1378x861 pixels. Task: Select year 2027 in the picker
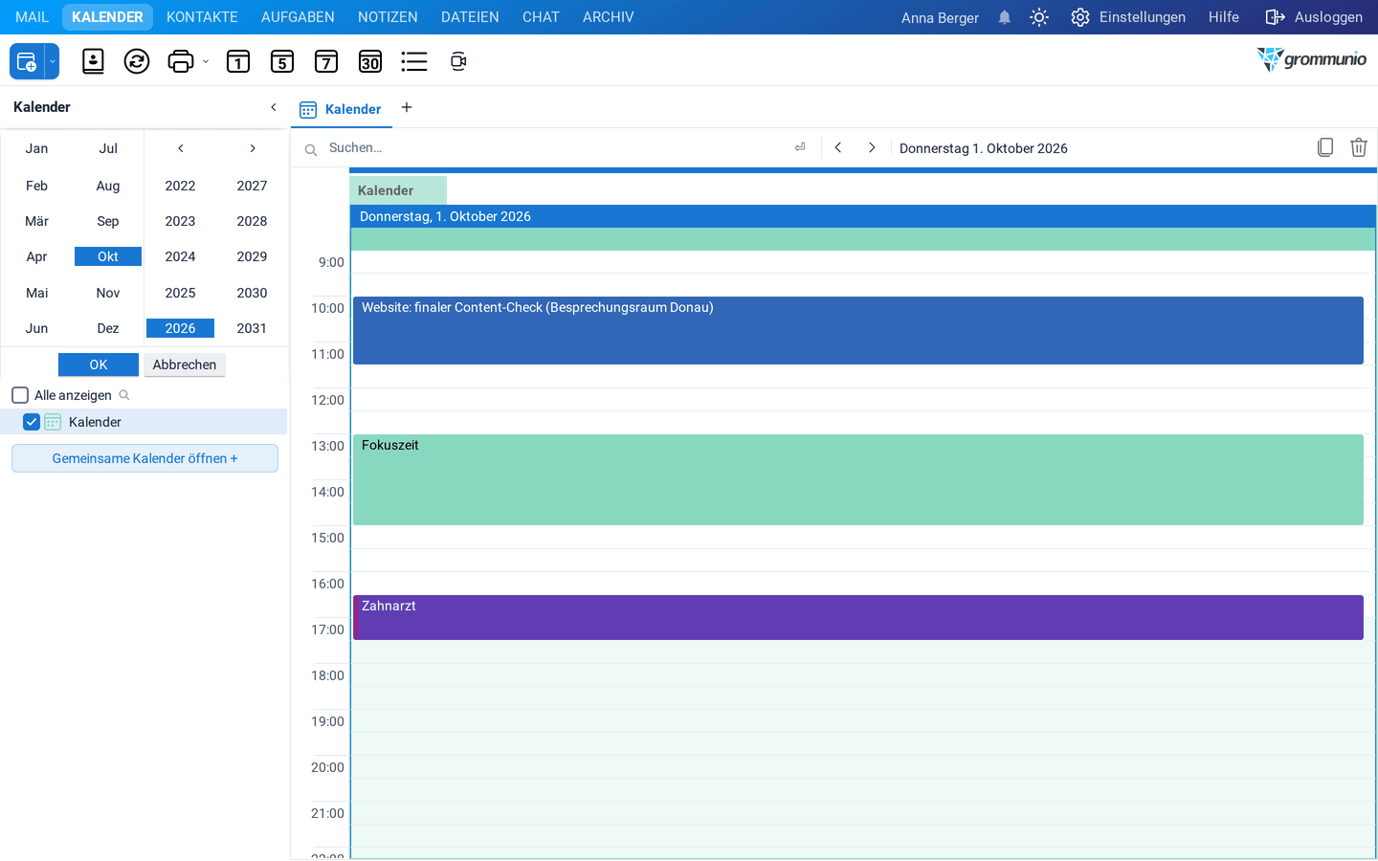tap(252, 186)
